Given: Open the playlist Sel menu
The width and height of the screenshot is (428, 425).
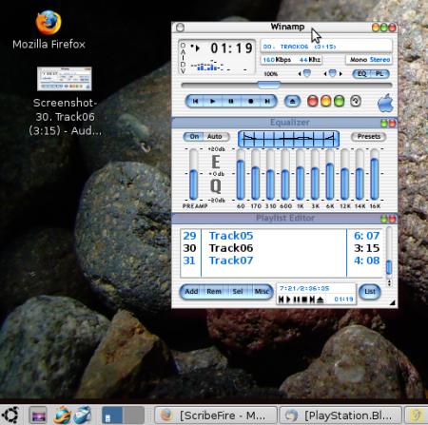Looking at the screenshot, I should click(x=238, y=291).
